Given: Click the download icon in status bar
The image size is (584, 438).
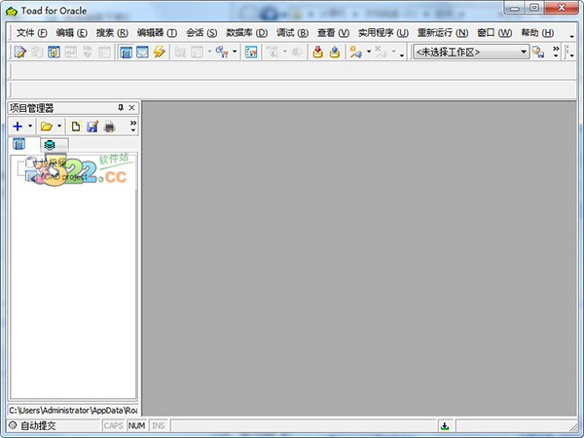Looking at the screenshot, I should point(444,425).
